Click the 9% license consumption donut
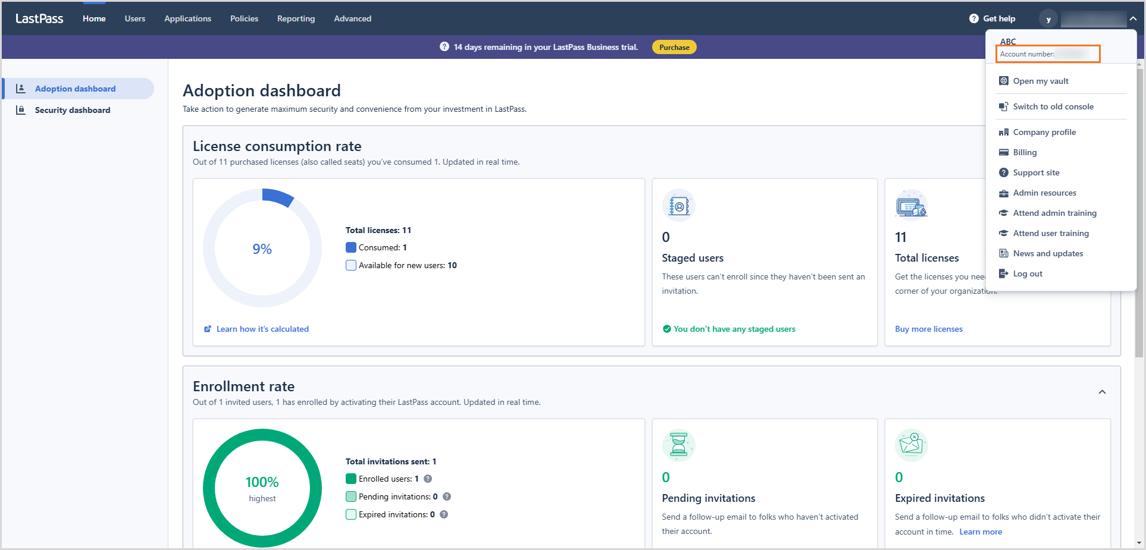The image size is (1146, 550). (x=262, y=248)
